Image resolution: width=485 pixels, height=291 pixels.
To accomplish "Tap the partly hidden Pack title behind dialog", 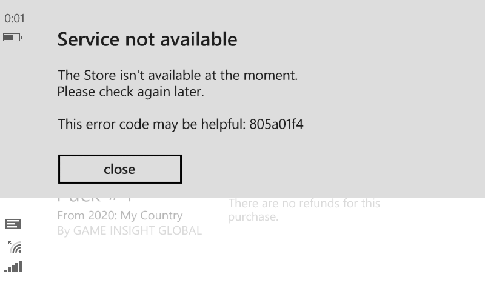I will tap(95, 200).
